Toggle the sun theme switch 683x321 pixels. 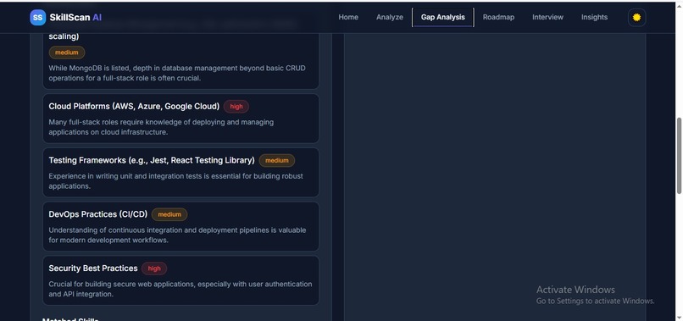coord(636,18)
